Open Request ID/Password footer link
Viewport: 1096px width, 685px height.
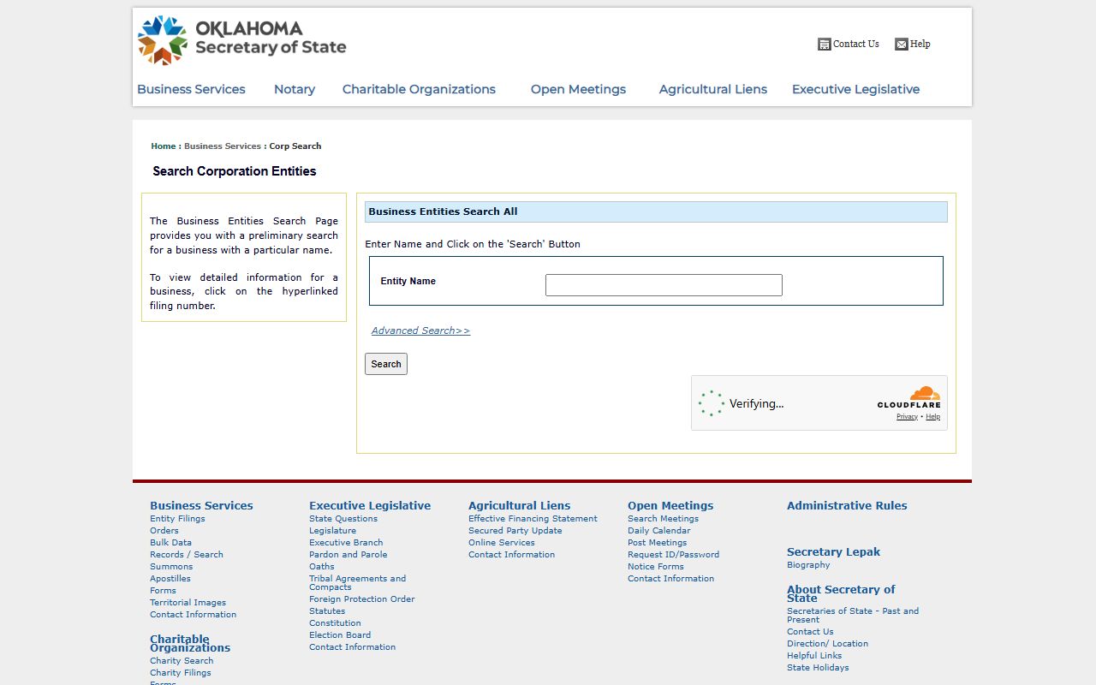(x=673, y=554)
